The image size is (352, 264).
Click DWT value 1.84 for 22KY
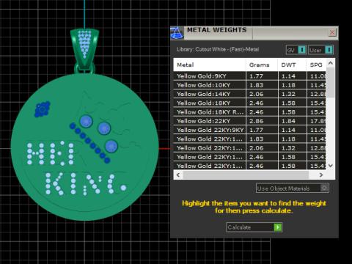pos(288,121)
